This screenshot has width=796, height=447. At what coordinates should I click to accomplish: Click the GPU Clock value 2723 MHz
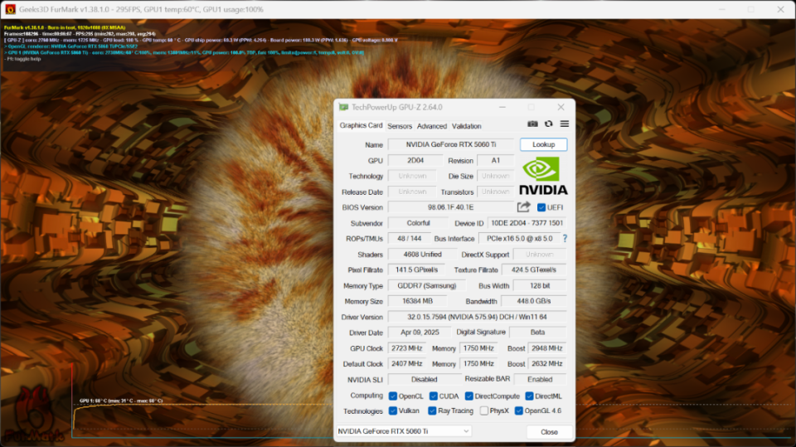pos(406,348)
